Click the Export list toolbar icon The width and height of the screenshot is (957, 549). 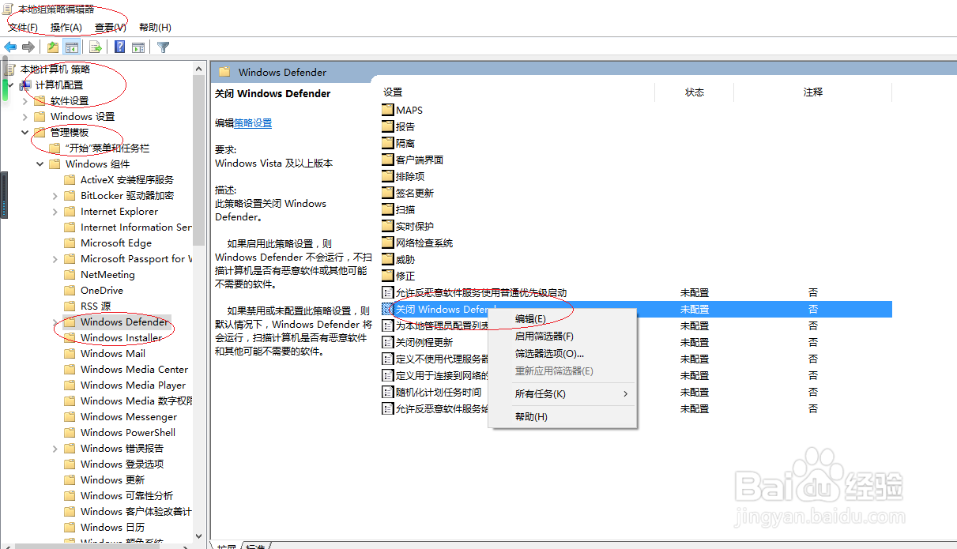(x=95, y=47)
